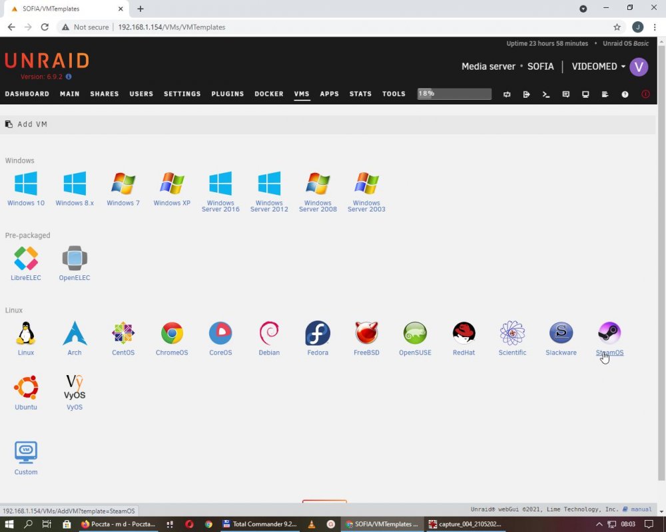
Task: Pick the Ubuntu template
Action: [26, 392]
